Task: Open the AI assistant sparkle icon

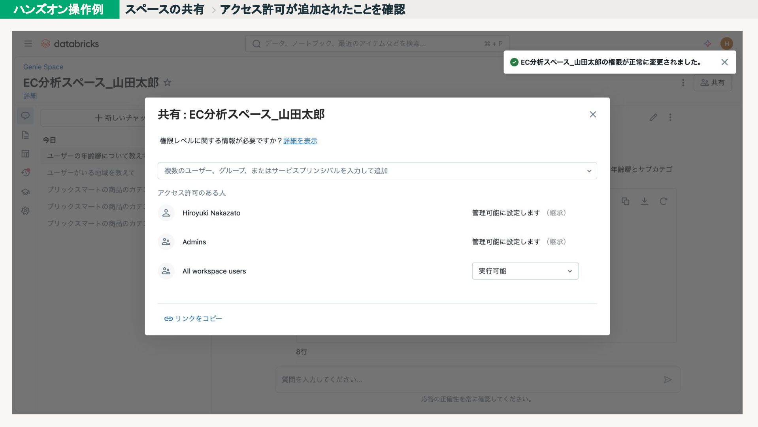Action: (x=707, y=43)
